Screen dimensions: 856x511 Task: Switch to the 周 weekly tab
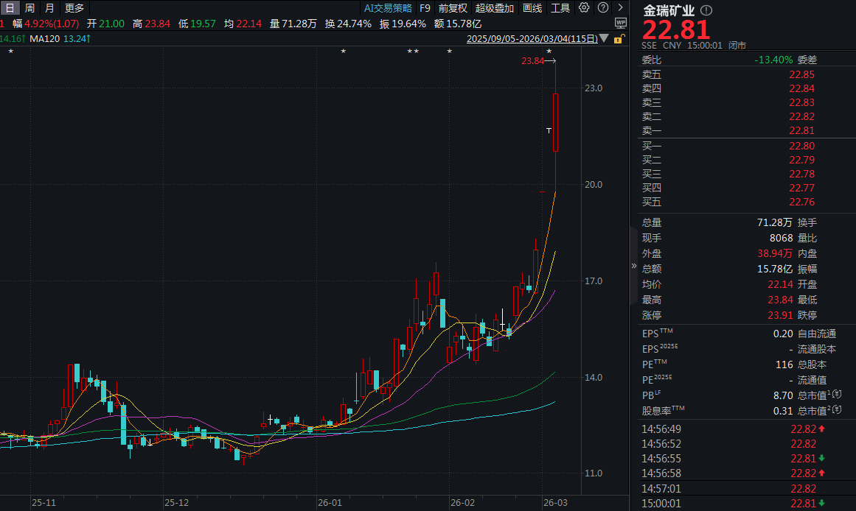(29, 8)
